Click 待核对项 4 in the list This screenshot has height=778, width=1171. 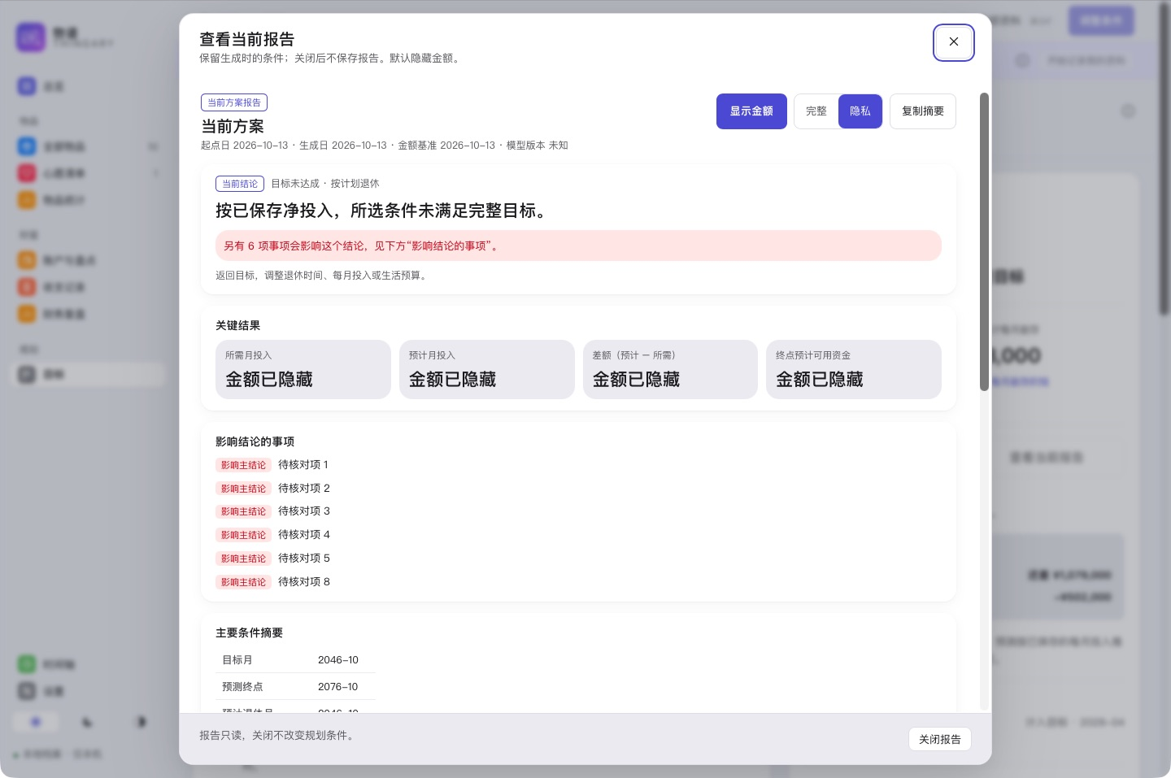[304, 535]
